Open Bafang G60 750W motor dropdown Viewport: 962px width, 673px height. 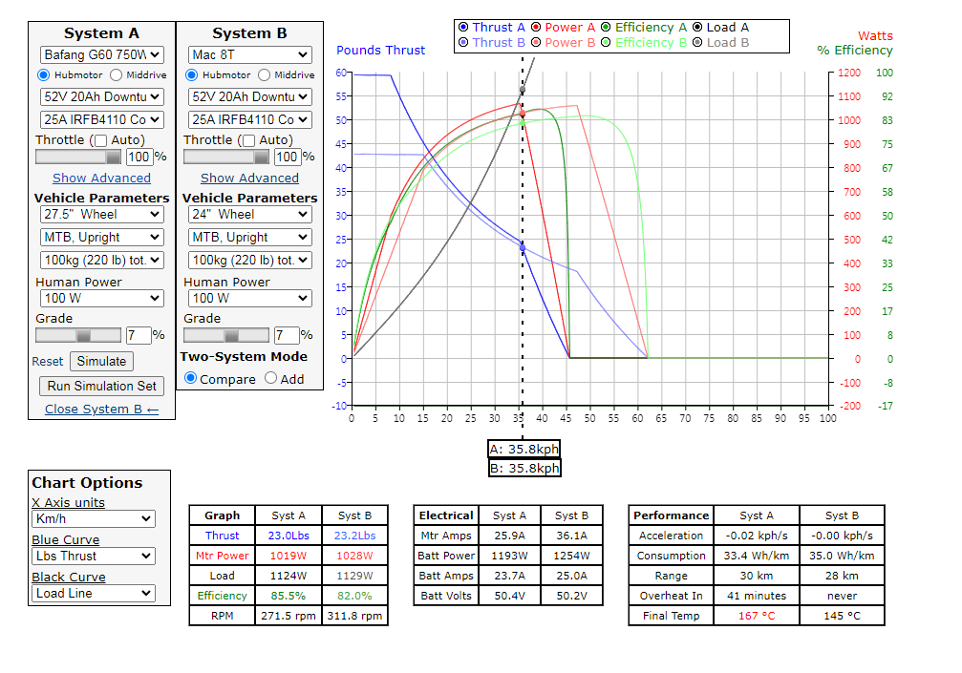tap(102, 55)
